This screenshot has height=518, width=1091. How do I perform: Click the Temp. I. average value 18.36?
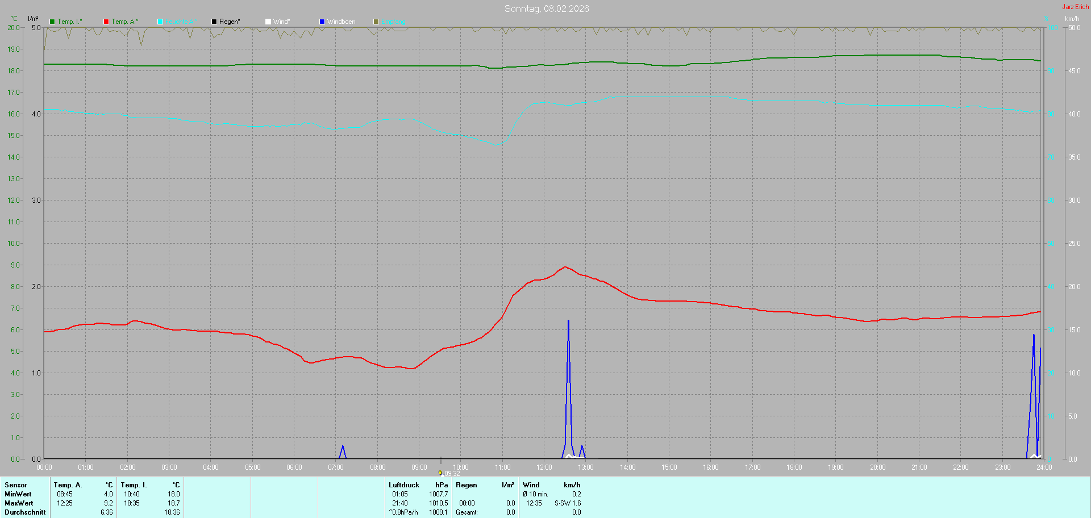click(x=172, y=512)
